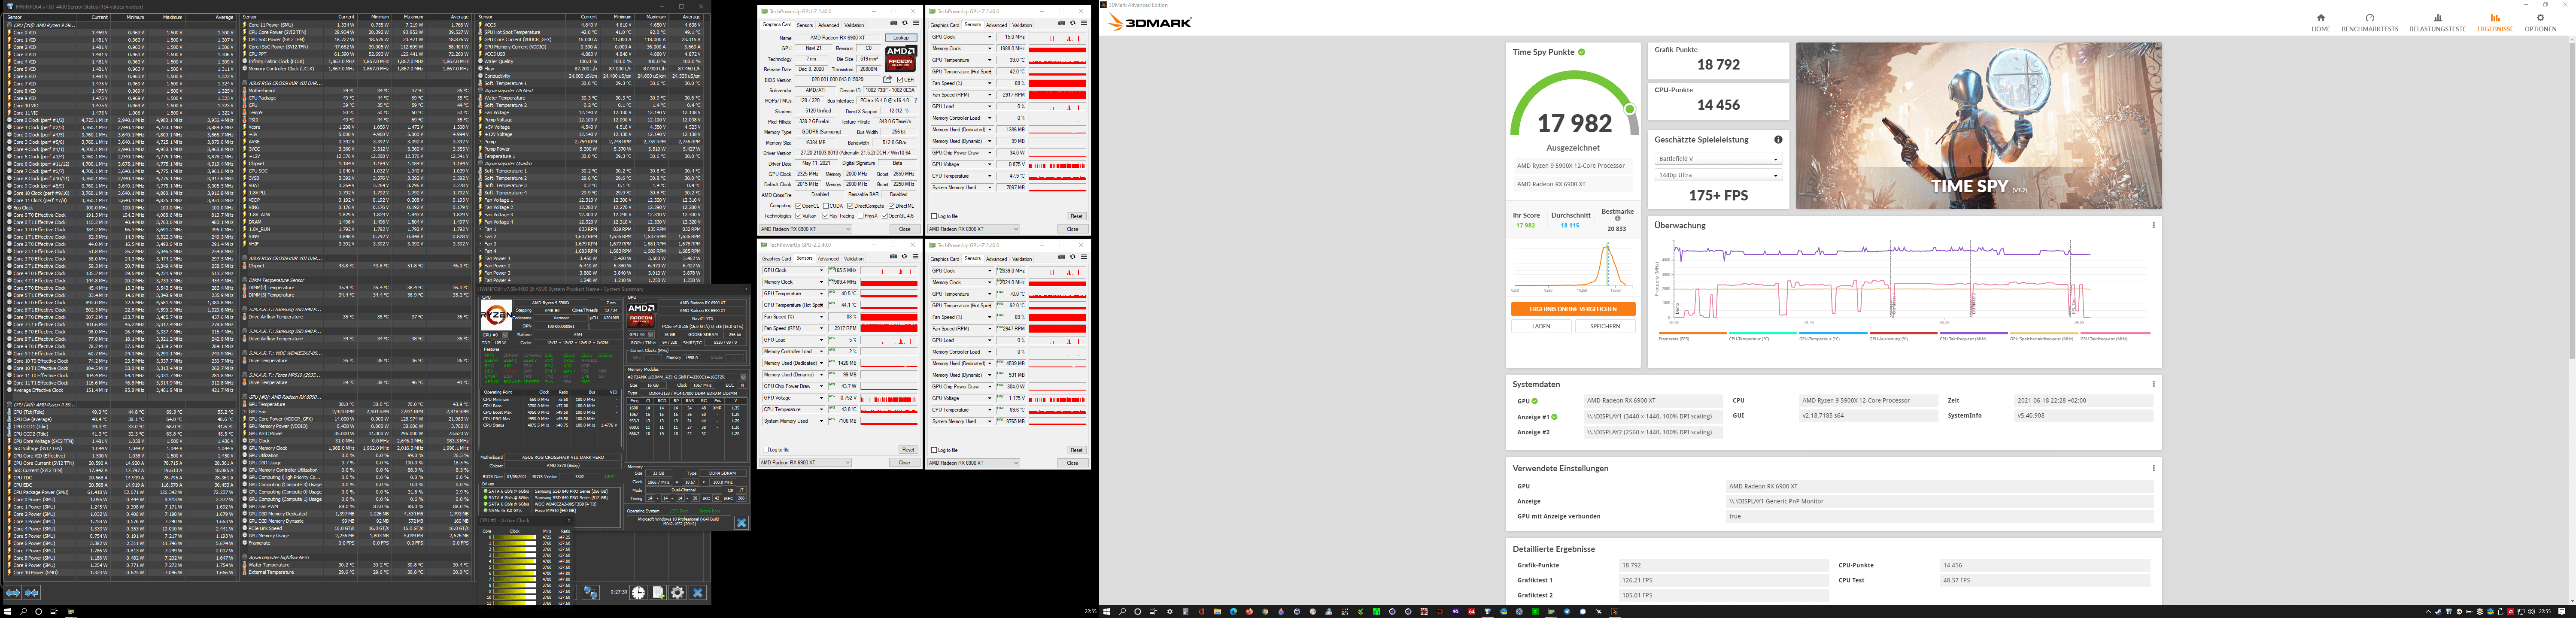The width and height of the screenshot is (2576, 618).
Task: Click Ergebnis Online Vergleichen button
Action: (x=1573, y=309)
